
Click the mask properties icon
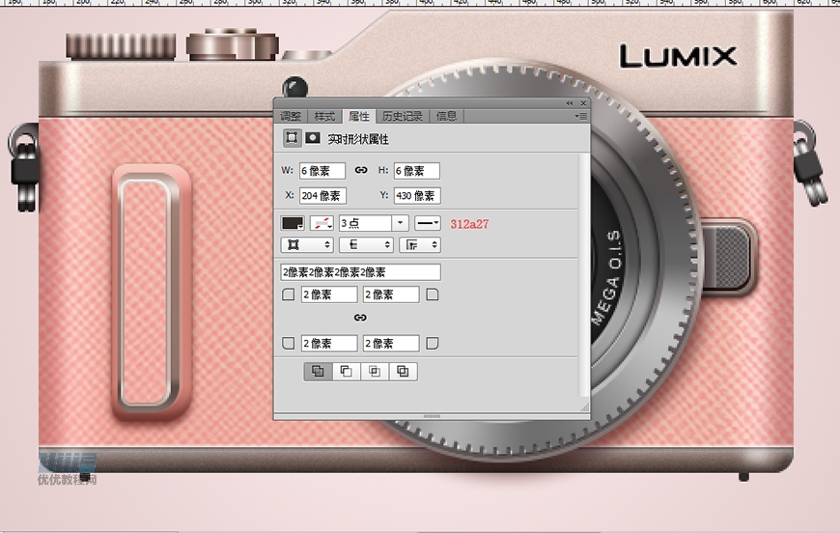[x=312, y=138]
